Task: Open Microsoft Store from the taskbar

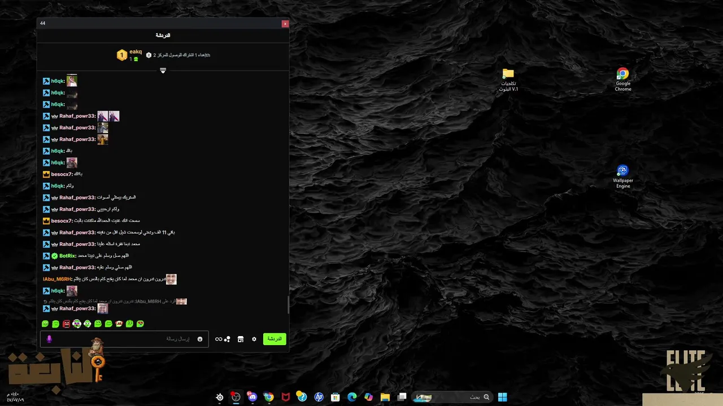Action: 336,397
